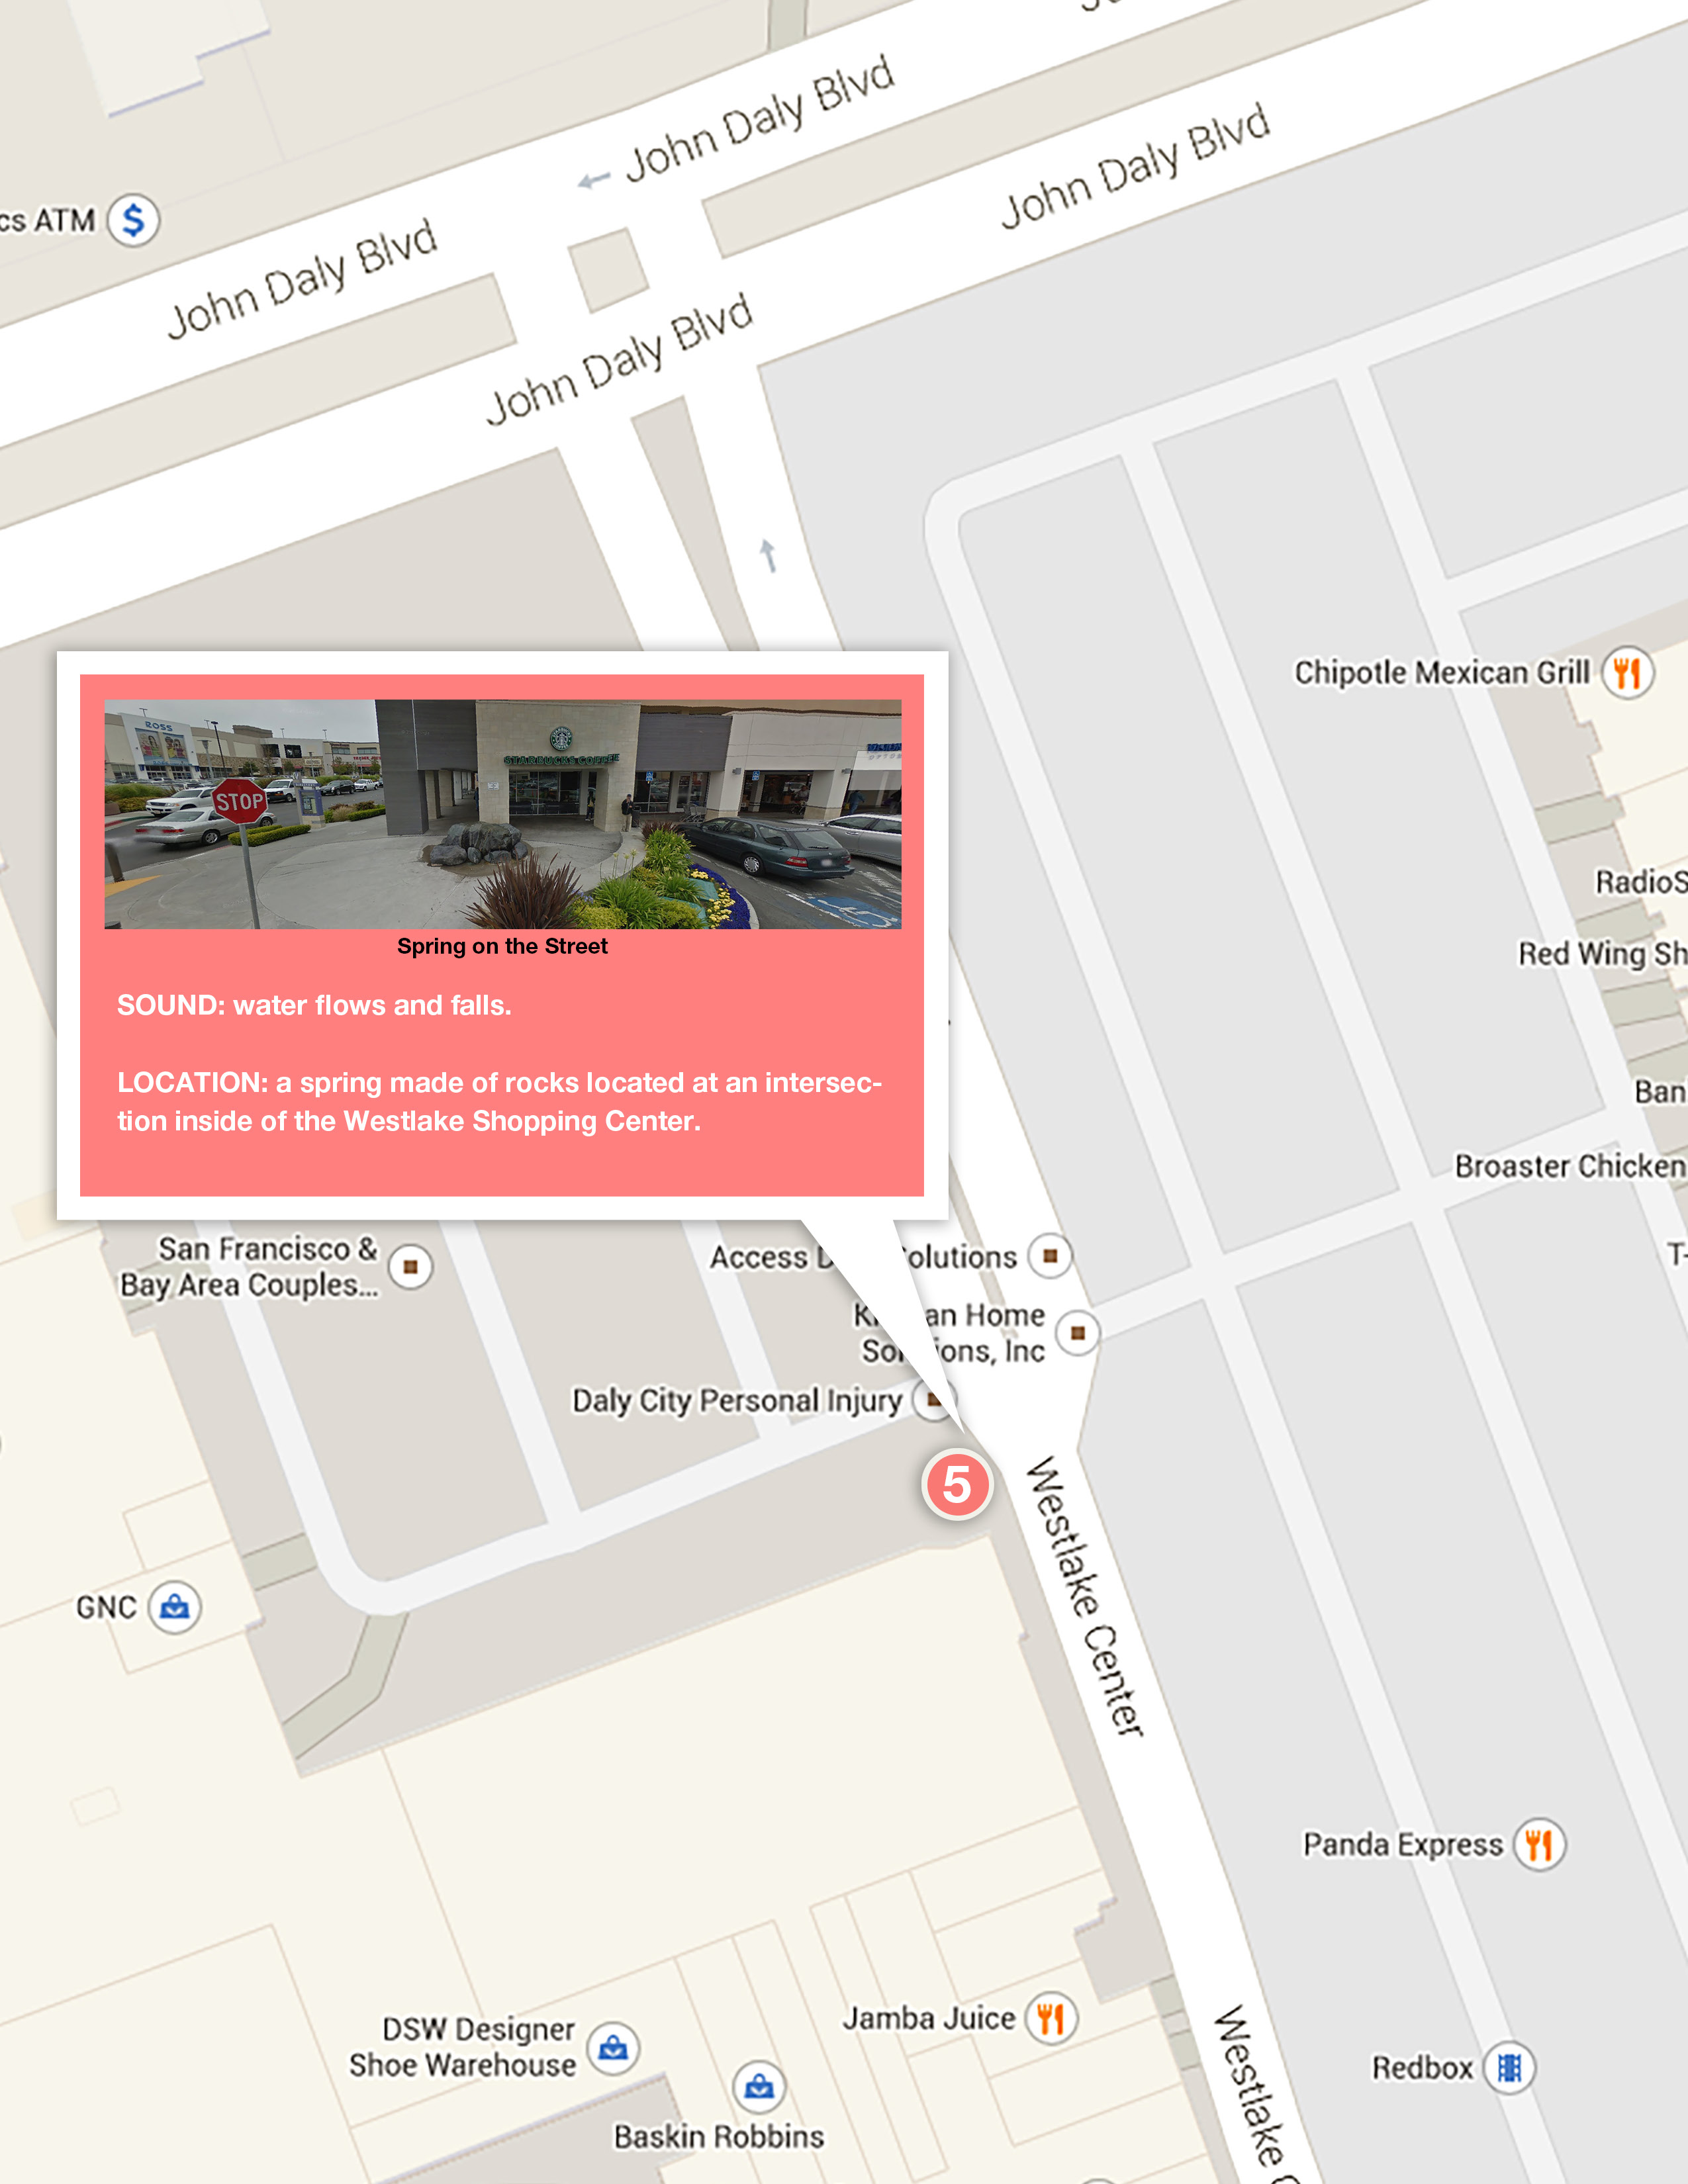
Task: Select the Red Wing place label
Action: coord(1602,953)
